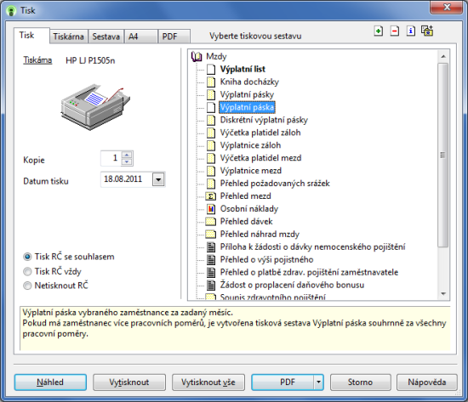Choose the Netisknout RČ option

tap(27, 286)
